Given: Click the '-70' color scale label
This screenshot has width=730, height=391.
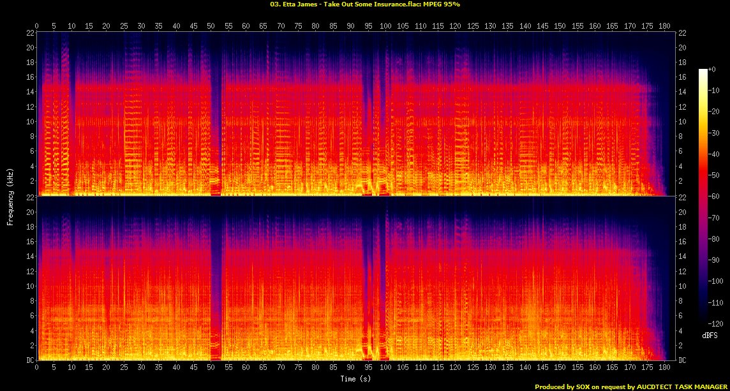Looking at the screenshot, I should pos(713,218).
